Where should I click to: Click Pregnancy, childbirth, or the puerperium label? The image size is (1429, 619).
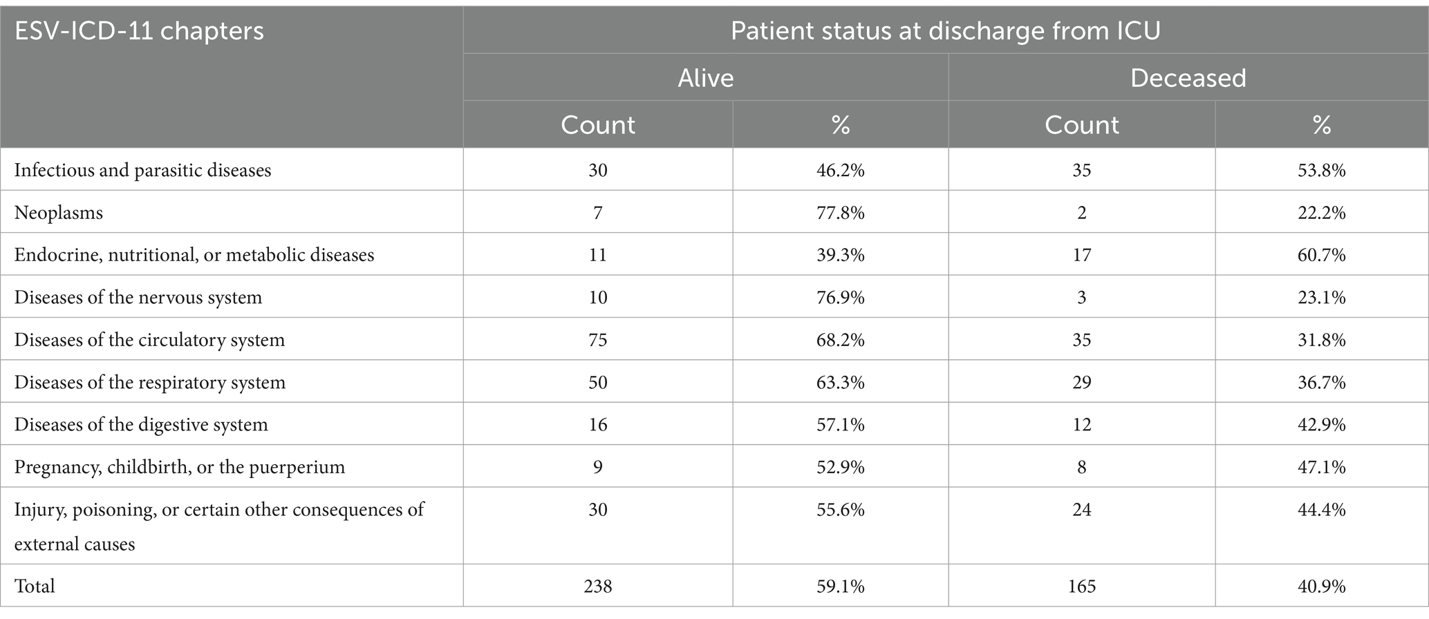[x=180, y=467]
